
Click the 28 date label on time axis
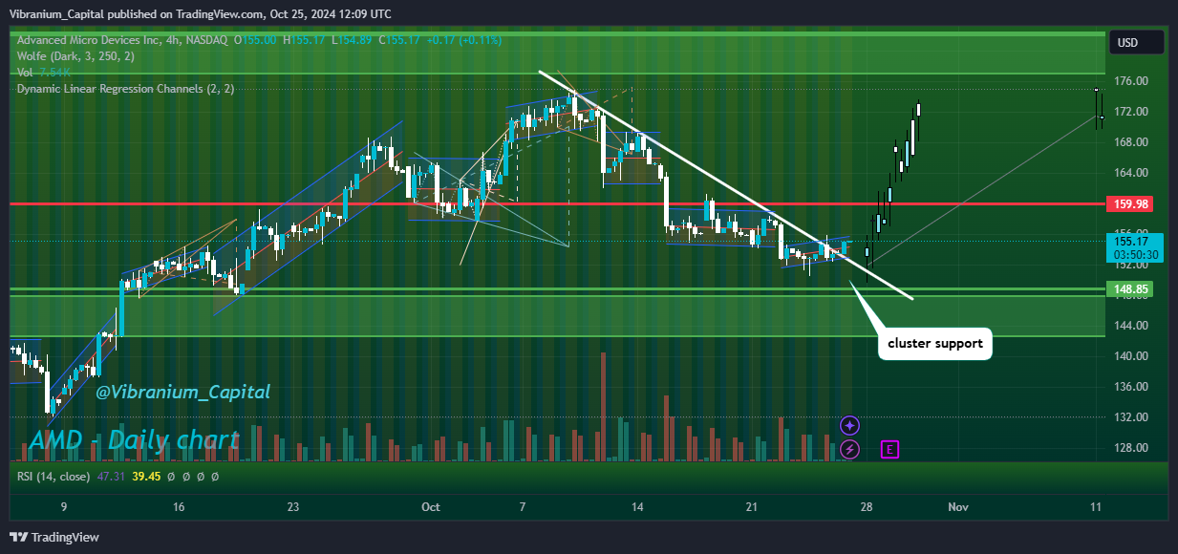[867, 507]
